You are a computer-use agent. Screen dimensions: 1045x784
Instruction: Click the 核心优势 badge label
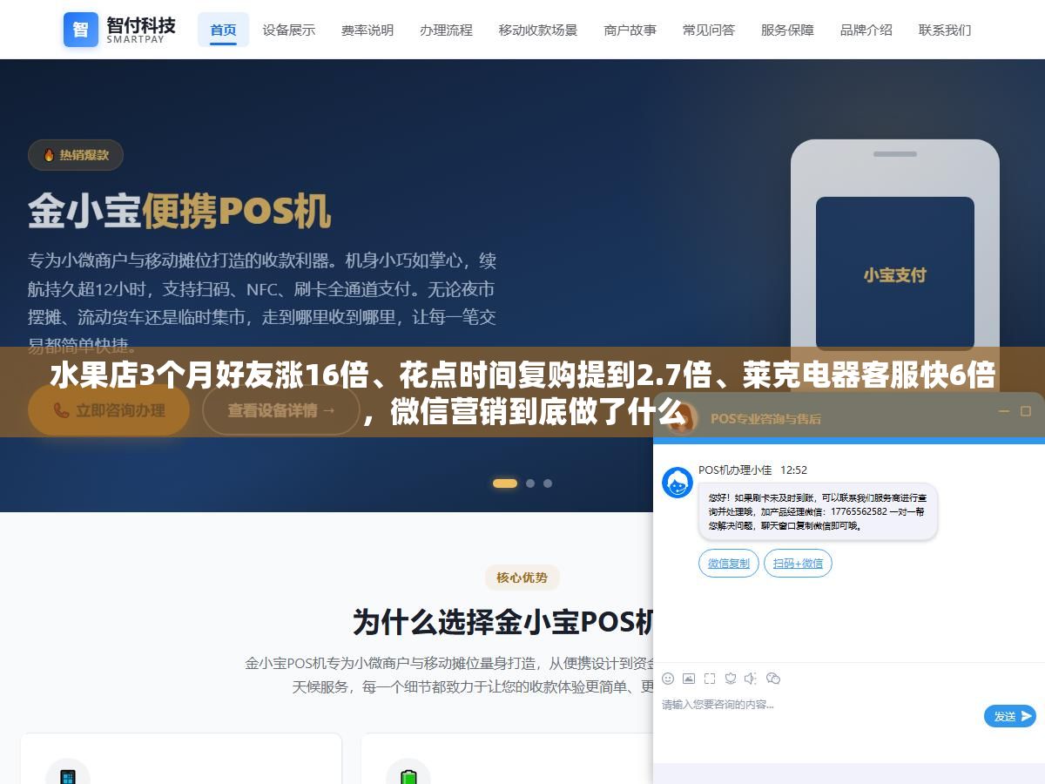522,577
